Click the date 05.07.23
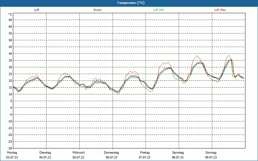 [x=78, y=157]
